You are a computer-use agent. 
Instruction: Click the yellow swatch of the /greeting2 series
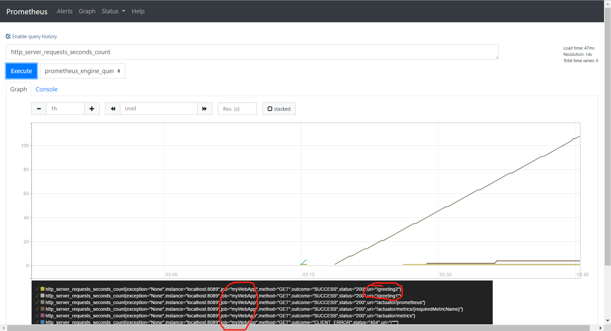point(43,289)
